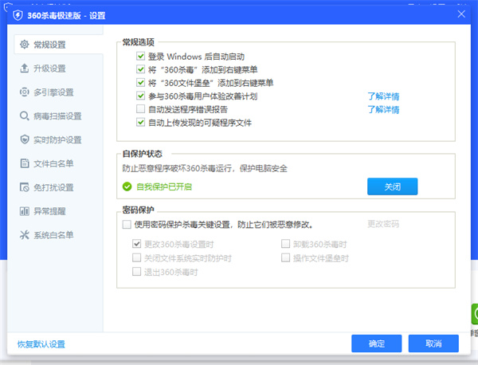This screenshot has width=478, height=365.
Task: Click the icon beside 免打扰设置
Action: [x=25, y=187]
